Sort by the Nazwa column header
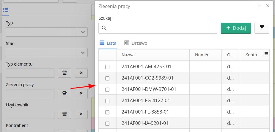Viewport: 275px width, 132px height. coord(128,55)
